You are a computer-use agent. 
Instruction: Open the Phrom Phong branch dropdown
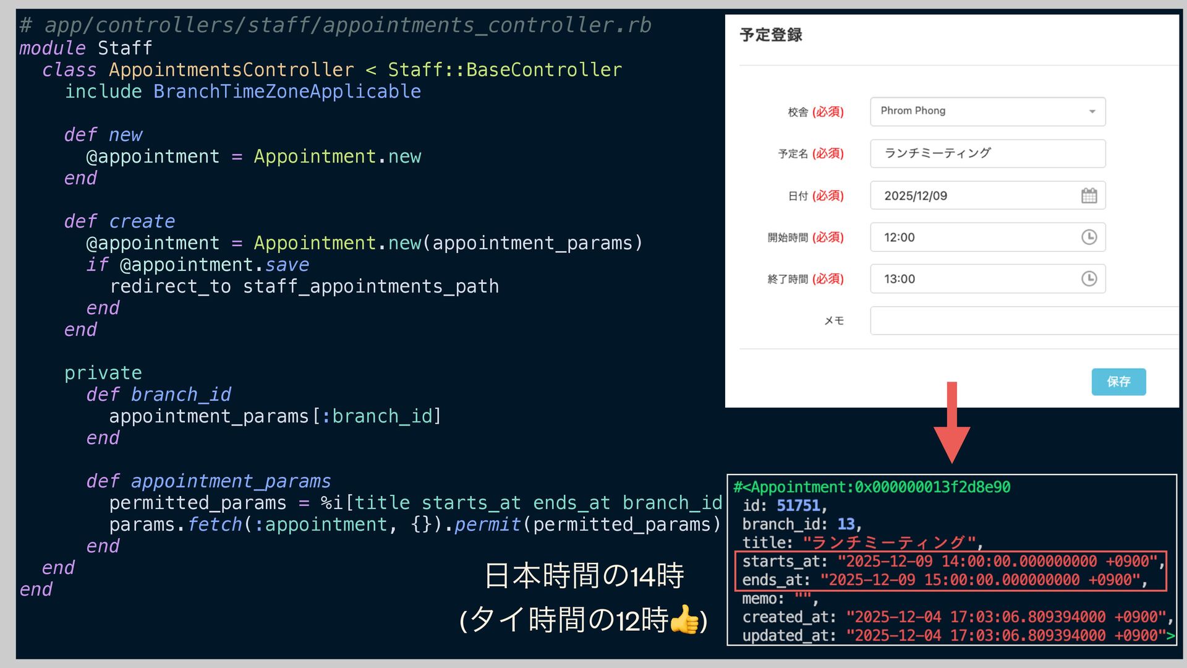click(x=987, y=111)
